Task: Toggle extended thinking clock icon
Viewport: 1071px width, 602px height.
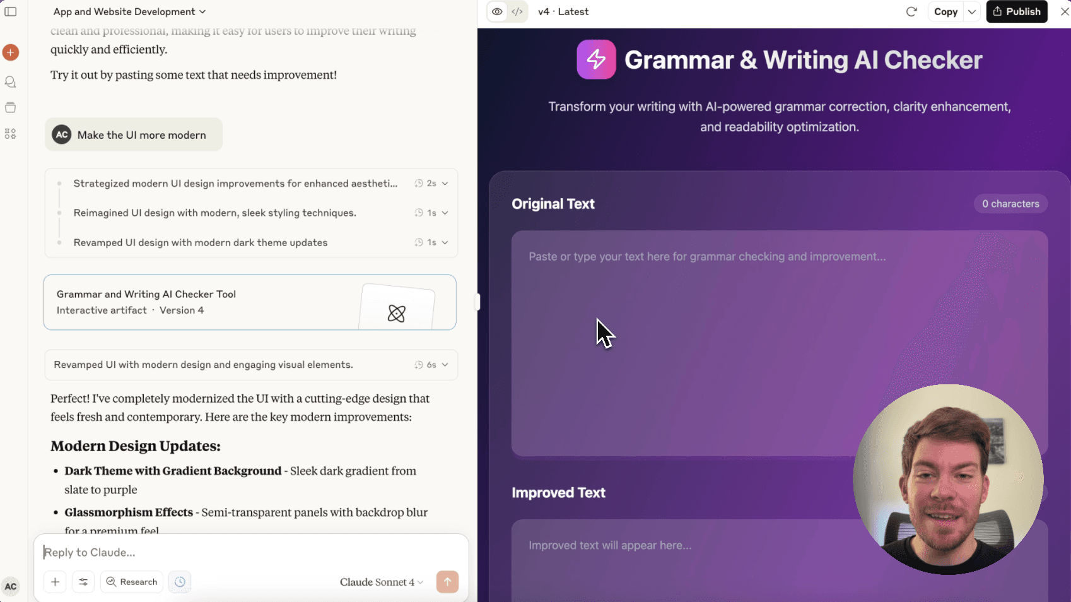Action: tap(180, 582)
